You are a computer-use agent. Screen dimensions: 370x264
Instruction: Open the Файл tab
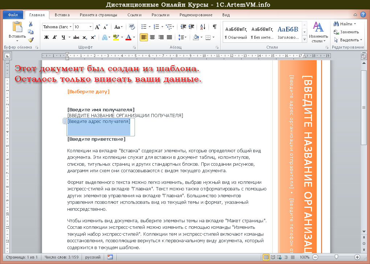coord(13,15)
